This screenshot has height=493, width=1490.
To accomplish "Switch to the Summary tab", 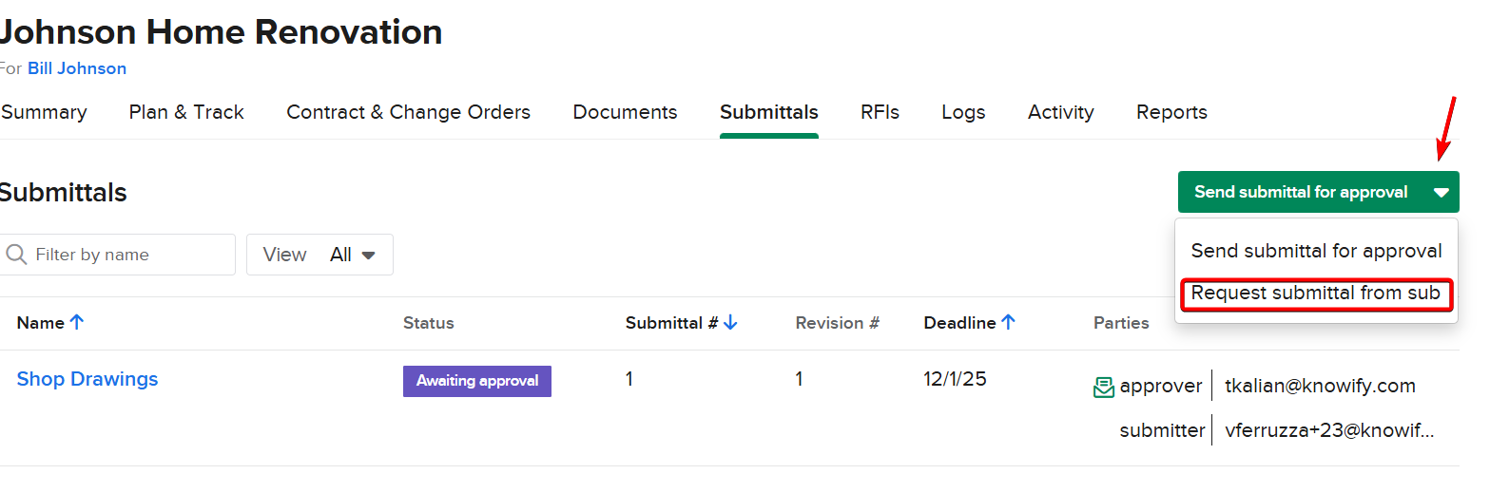I will [44, 112].
